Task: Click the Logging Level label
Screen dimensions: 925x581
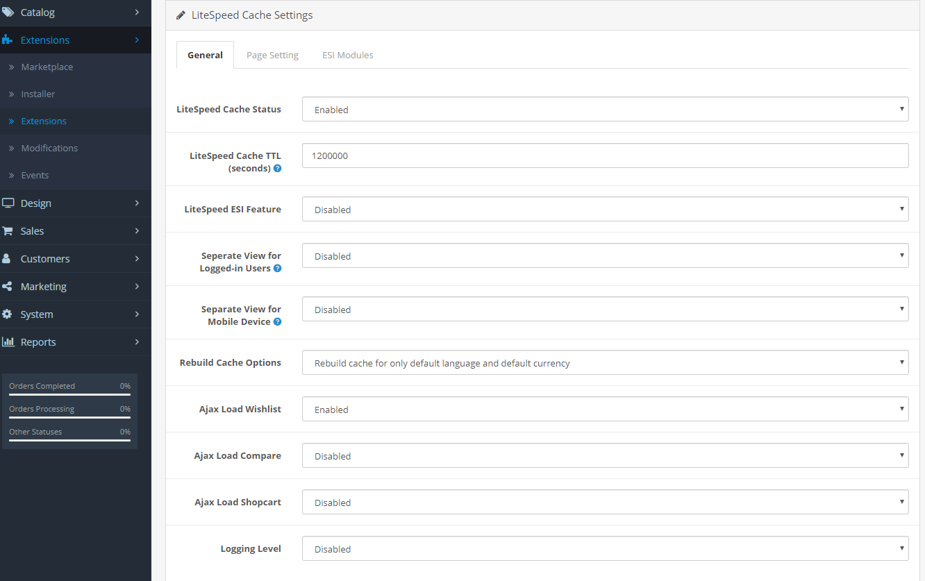Action: 251,548
